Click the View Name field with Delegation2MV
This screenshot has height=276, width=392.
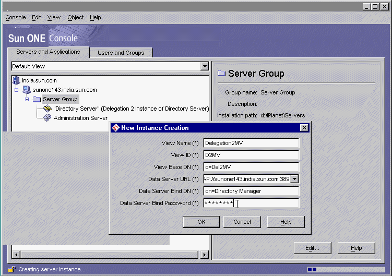[251, 143]
